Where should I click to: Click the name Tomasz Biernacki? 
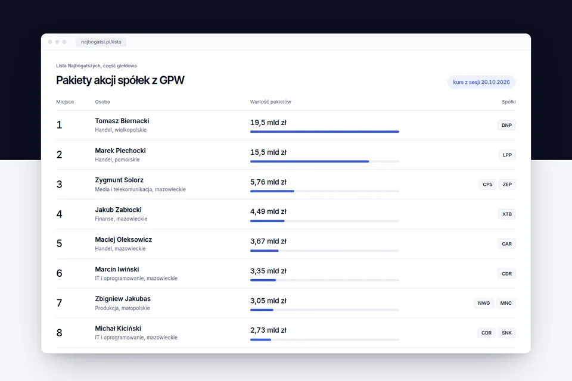tap(122, 121)
